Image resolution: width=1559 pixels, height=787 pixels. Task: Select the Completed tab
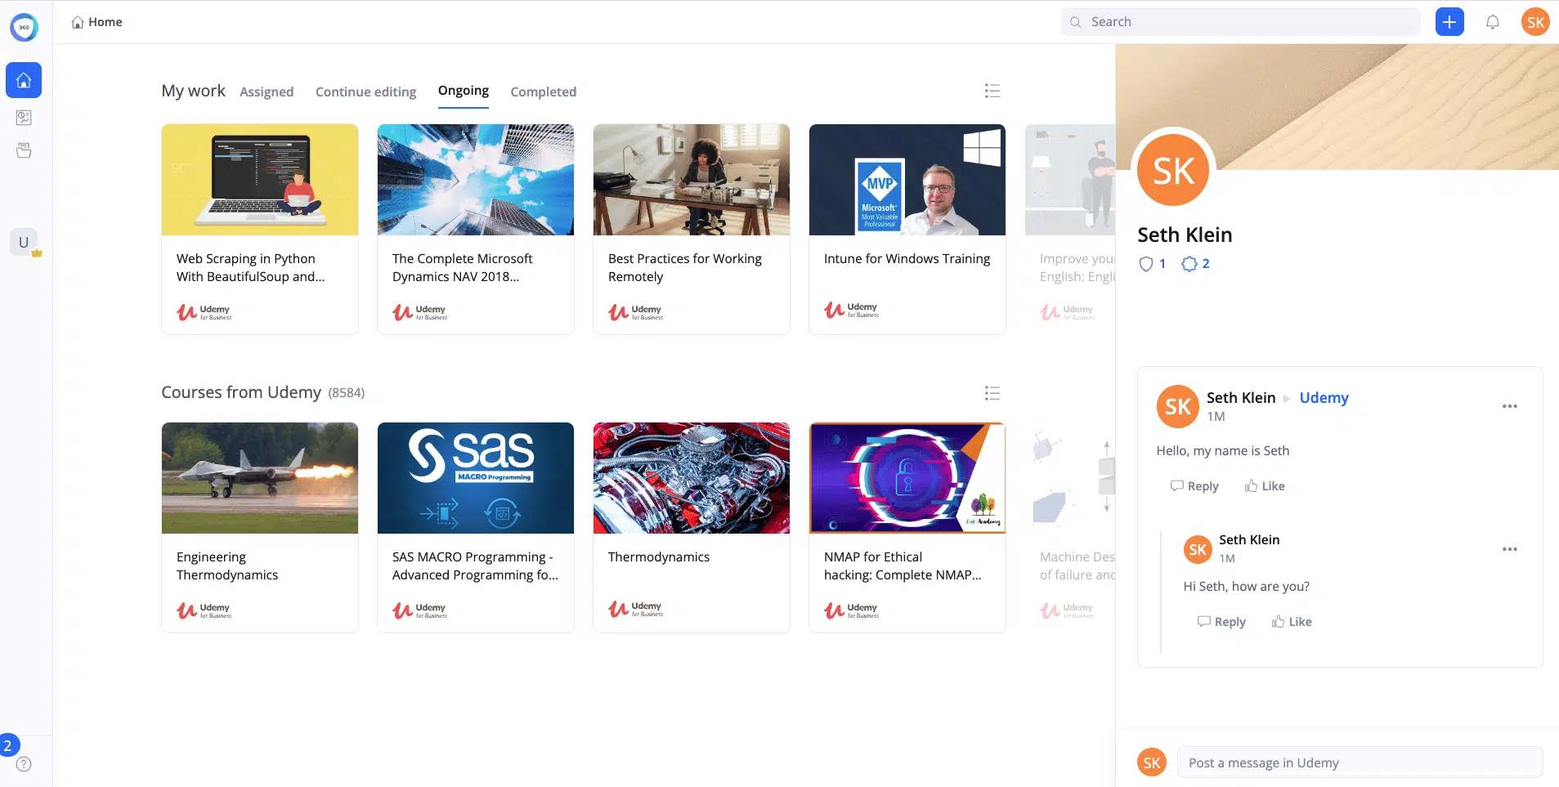click(x=544, y=92)
